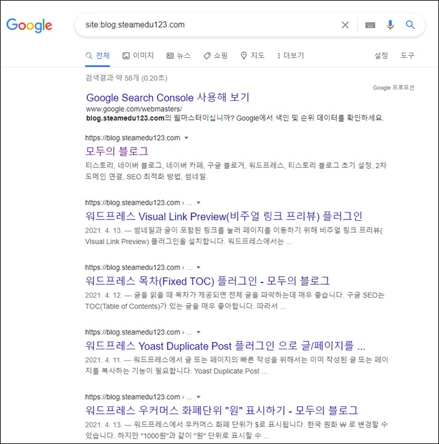Switch to the 쇼핑 tab

tap(216, 56)
